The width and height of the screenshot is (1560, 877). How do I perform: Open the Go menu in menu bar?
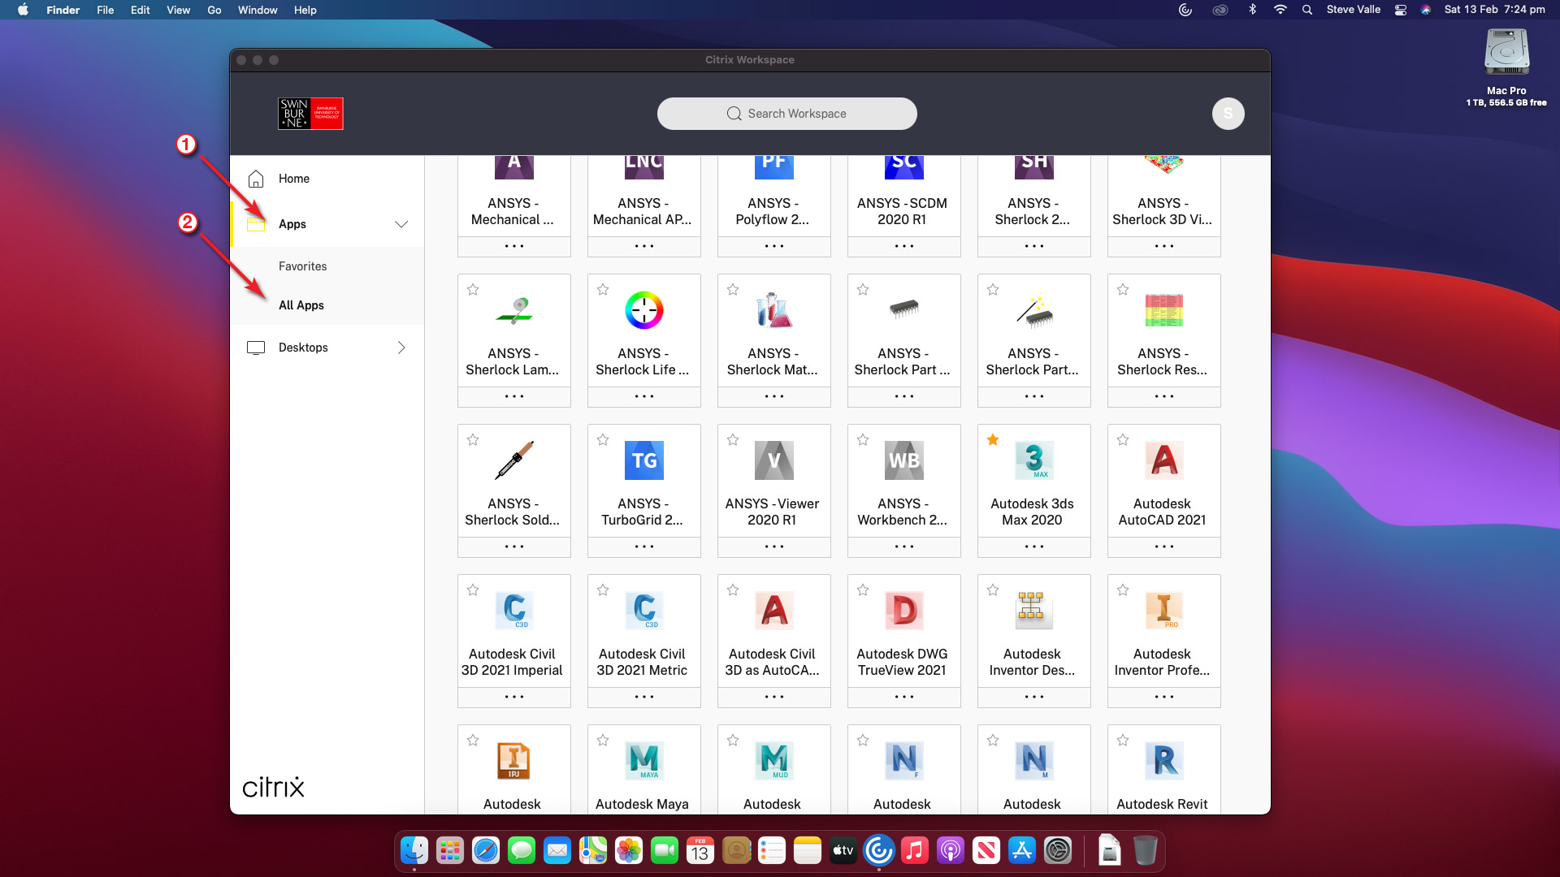214,10
